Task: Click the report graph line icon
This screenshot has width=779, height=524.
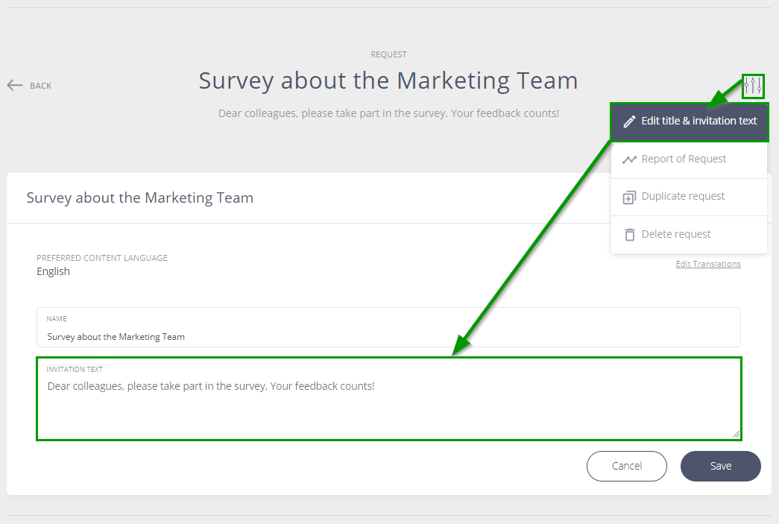Action: 629,160
